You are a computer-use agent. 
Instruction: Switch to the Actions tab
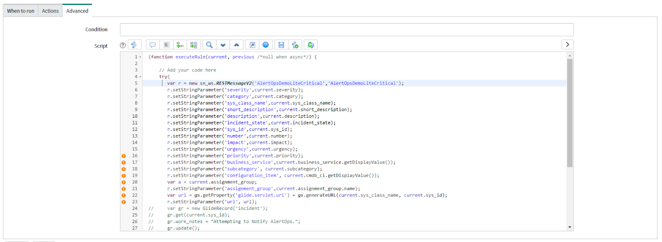[50, 11]
